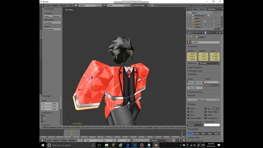Open the Action Center notification icon
The width and height of the screenshot is (263, 148).
click(219, 145)
